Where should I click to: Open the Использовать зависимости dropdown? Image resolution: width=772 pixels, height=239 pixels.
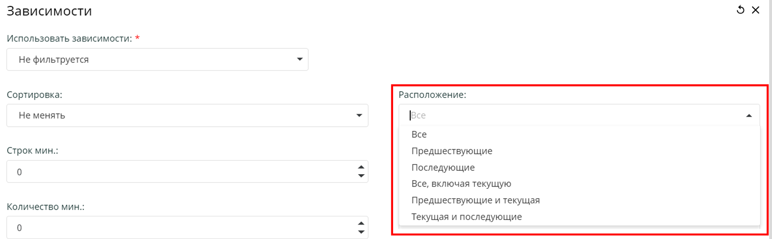299,59
